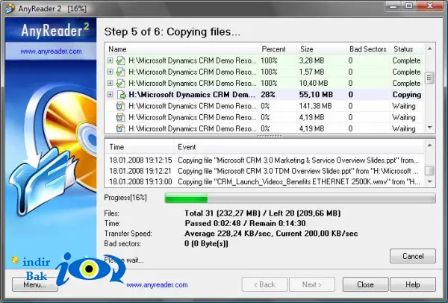Viewport: 448px width, 303px height.
Task: Select the file row currently at 28%
Action: (264, 95)
